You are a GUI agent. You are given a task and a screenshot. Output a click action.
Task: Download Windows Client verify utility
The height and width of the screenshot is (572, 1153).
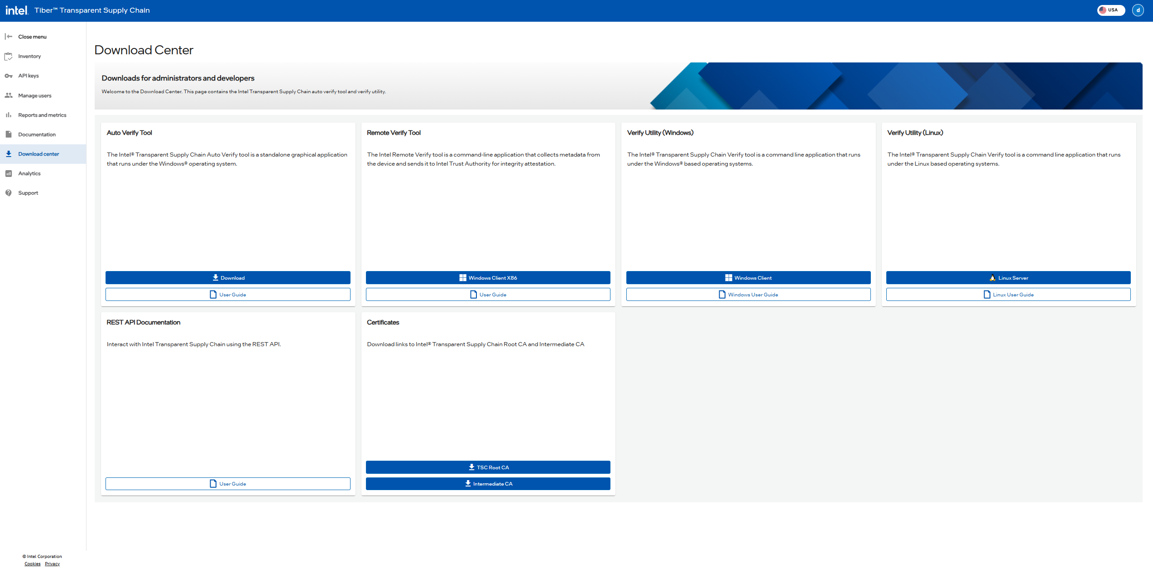pos(748,278)
